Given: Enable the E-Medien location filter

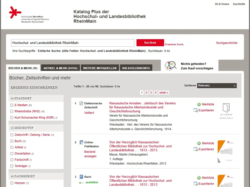Looking at the screenshot, I should tap(12, 105).
